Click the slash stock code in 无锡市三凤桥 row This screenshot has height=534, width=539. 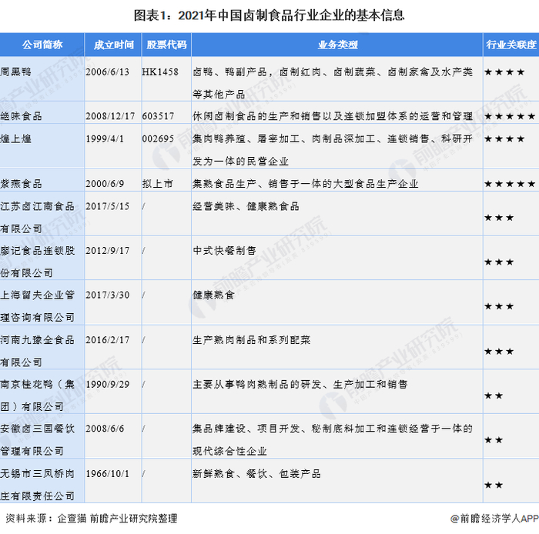point(144,474)
